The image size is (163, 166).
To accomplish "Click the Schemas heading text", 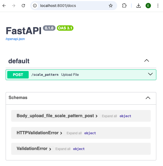I will point(18,97).
